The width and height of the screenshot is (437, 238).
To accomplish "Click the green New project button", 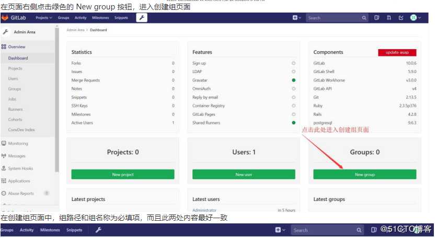I will [x=123, y=174].
